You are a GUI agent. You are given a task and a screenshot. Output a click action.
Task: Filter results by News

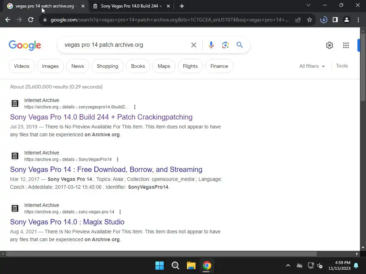click(x=78, y=66)
